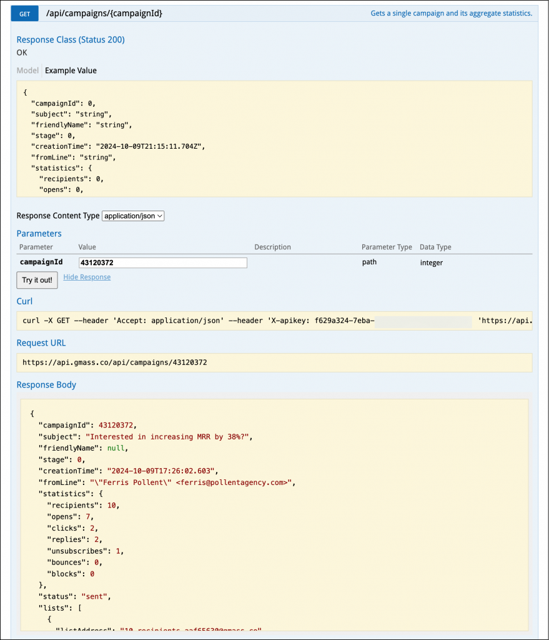549x640 pixels.
Task: Click the 'Hide Response' link
Action: [x=87, y=277]
